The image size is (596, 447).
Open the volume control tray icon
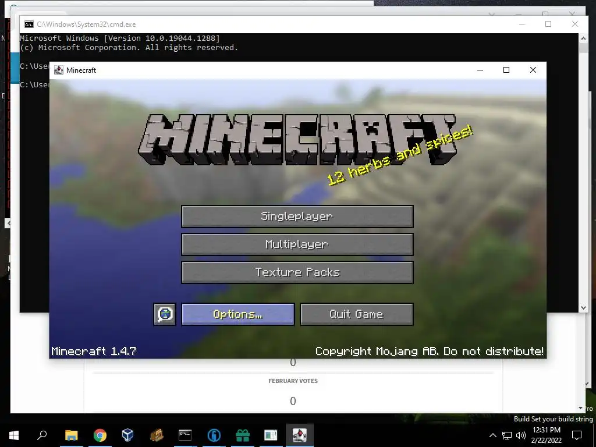point(520,435)
